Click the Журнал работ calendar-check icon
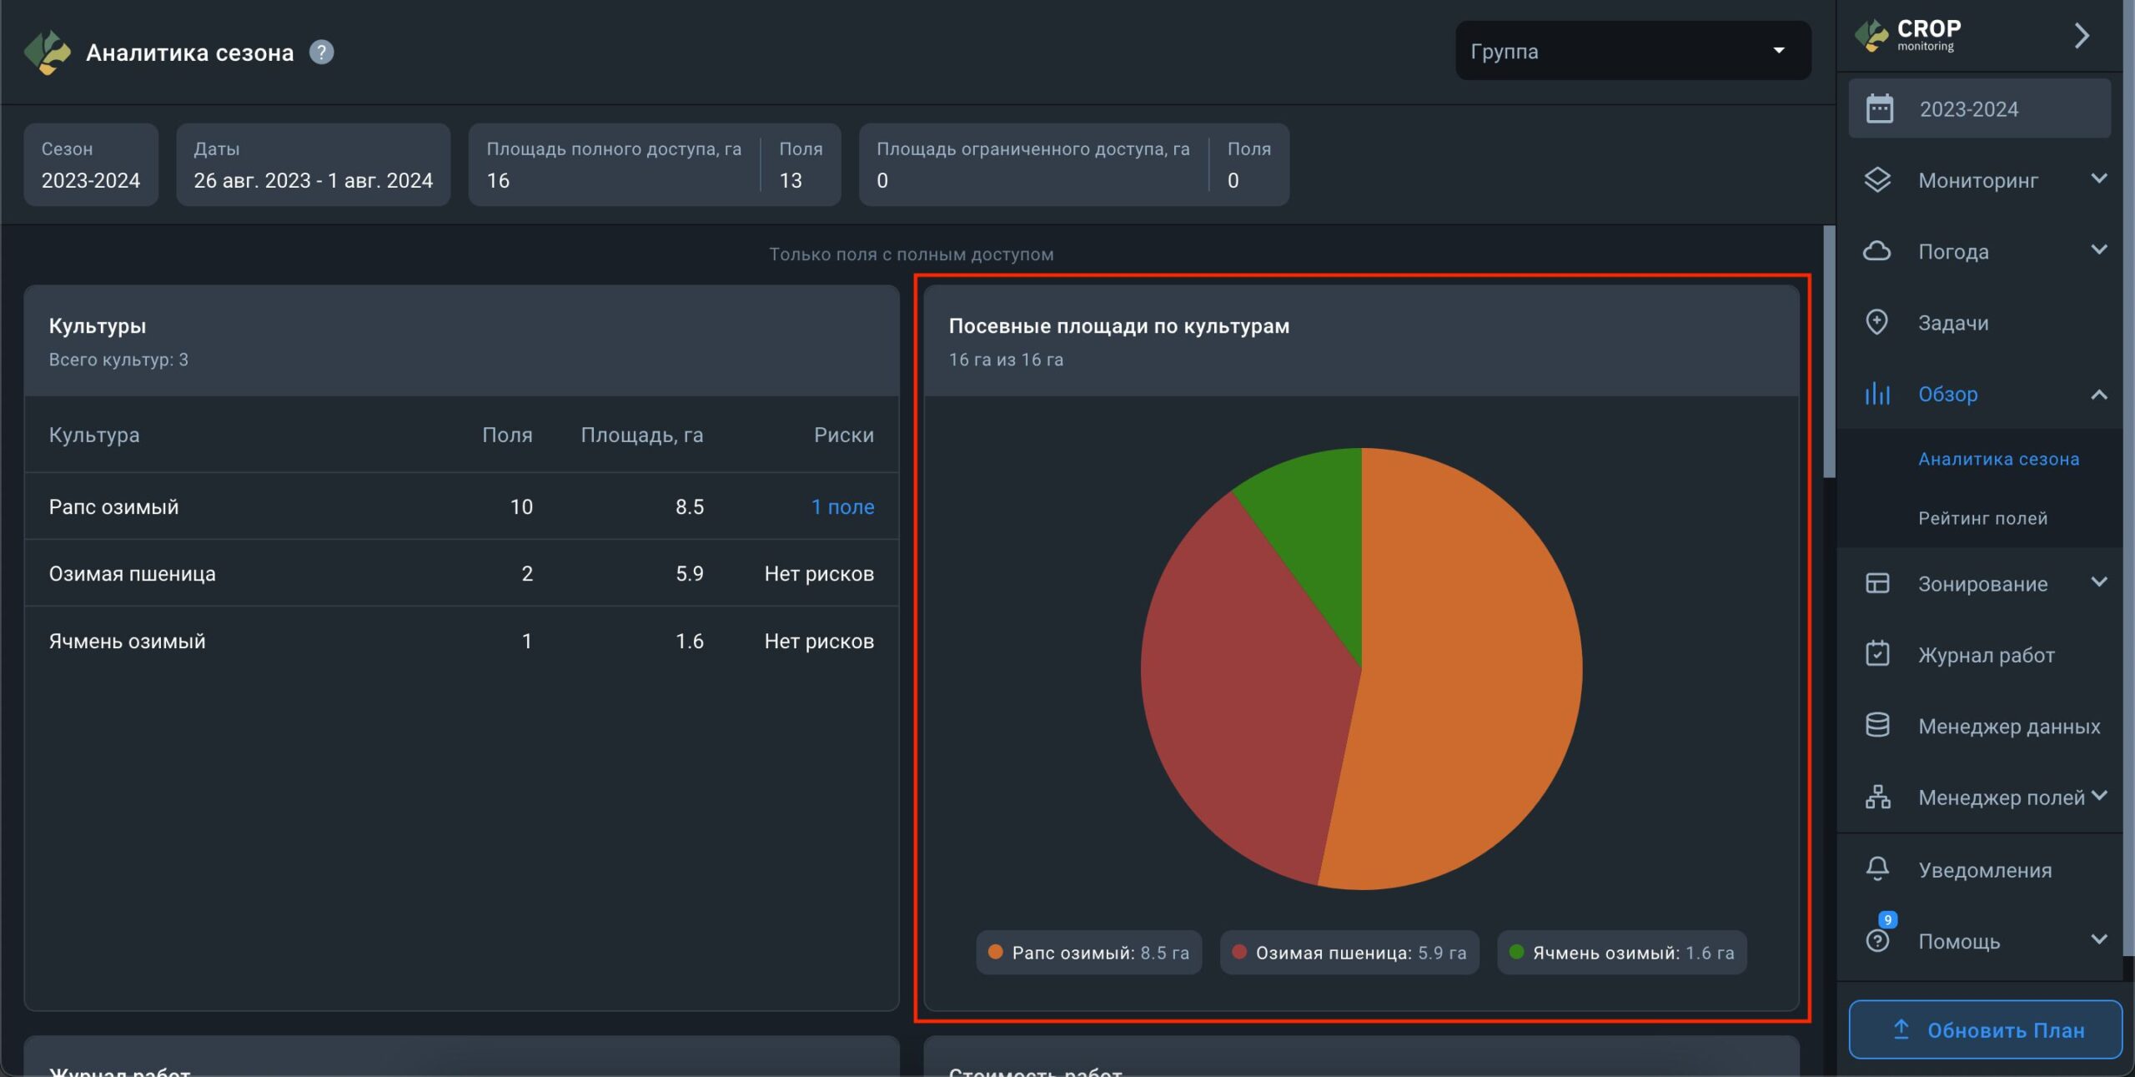Image resolution: width=2135 pixels, height=1077 pixels. 1876,654
